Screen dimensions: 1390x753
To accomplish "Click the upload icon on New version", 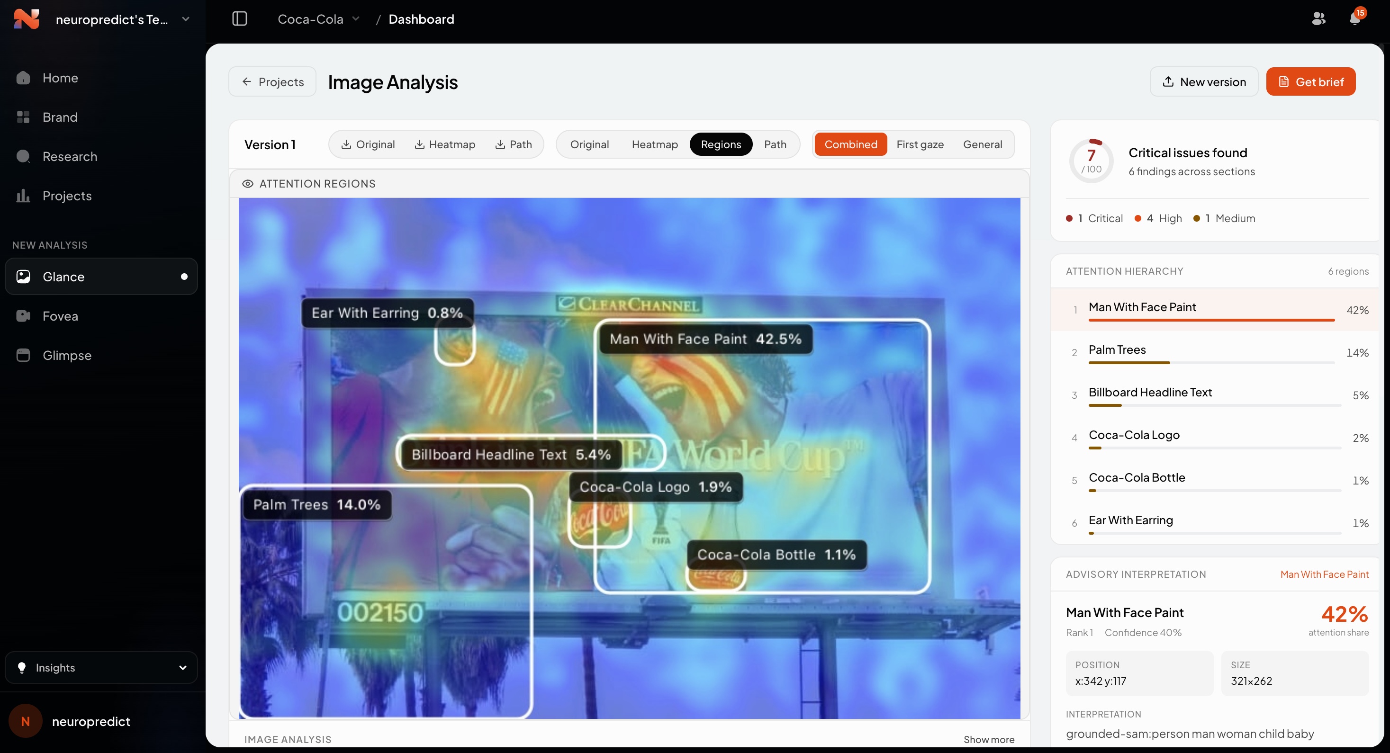I will [1168, 81].
